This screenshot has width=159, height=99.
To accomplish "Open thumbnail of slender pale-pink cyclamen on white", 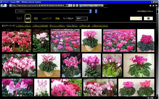I will [x=42, y=87].
